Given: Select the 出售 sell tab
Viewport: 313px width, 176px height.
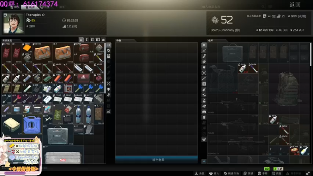Looking at the screenshot, I should click(30, 7).
